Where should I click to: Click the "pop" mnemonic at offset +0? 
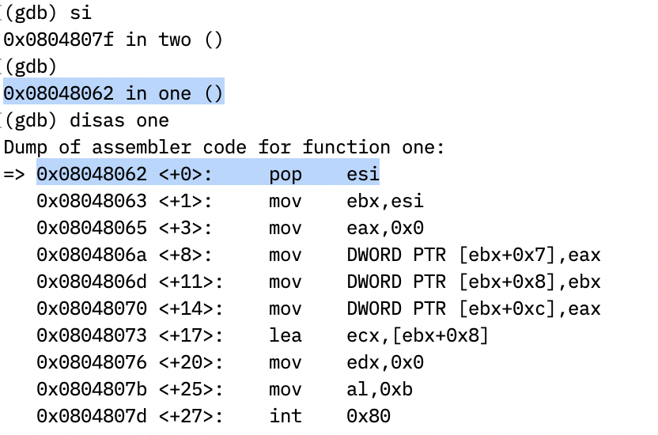coord(285,174)
